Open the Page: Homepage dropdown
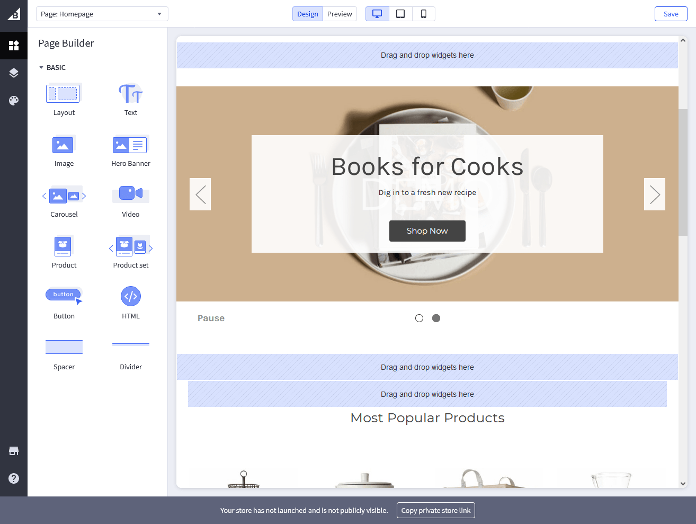This screenshot has height=524, width=696. click(102, 14)
